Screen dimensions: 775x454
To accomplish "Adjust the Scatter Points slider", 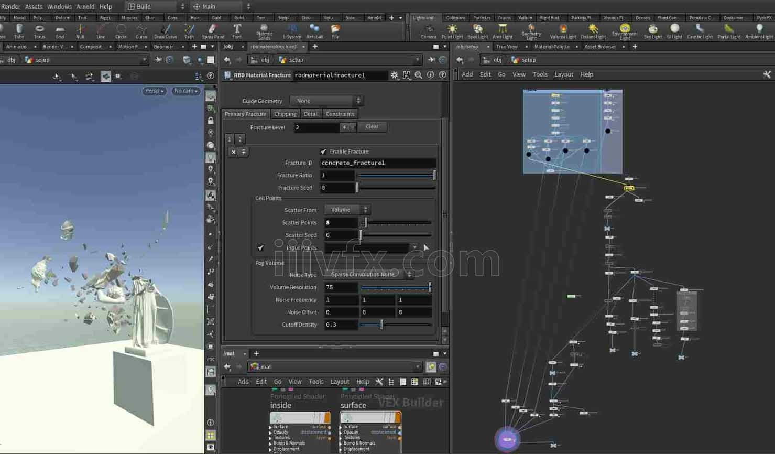I will (x=397, y=223).
